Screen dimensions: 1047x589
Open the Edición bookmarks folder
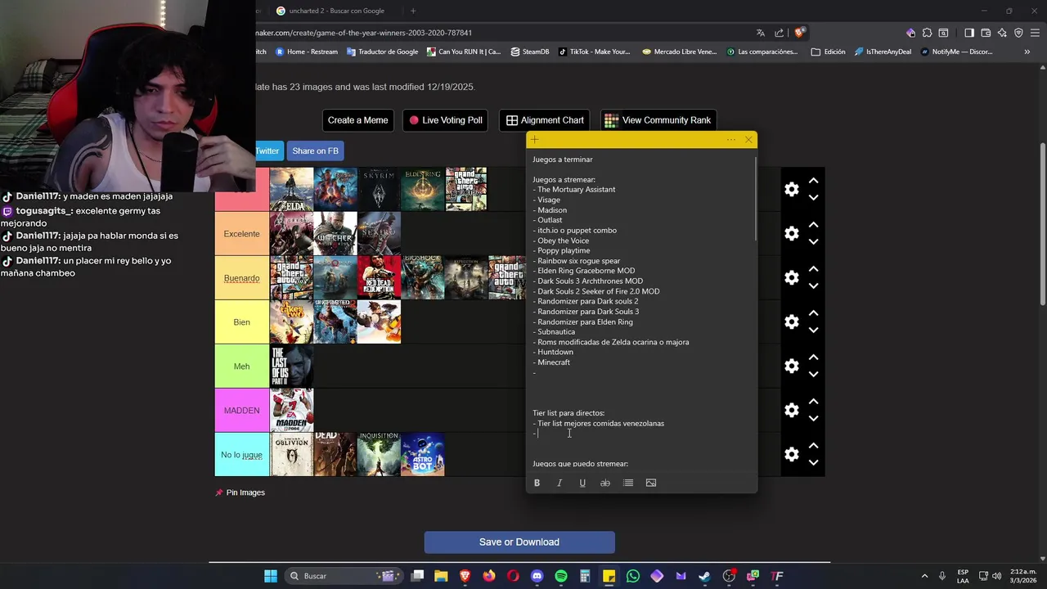[x=829, y=52]
